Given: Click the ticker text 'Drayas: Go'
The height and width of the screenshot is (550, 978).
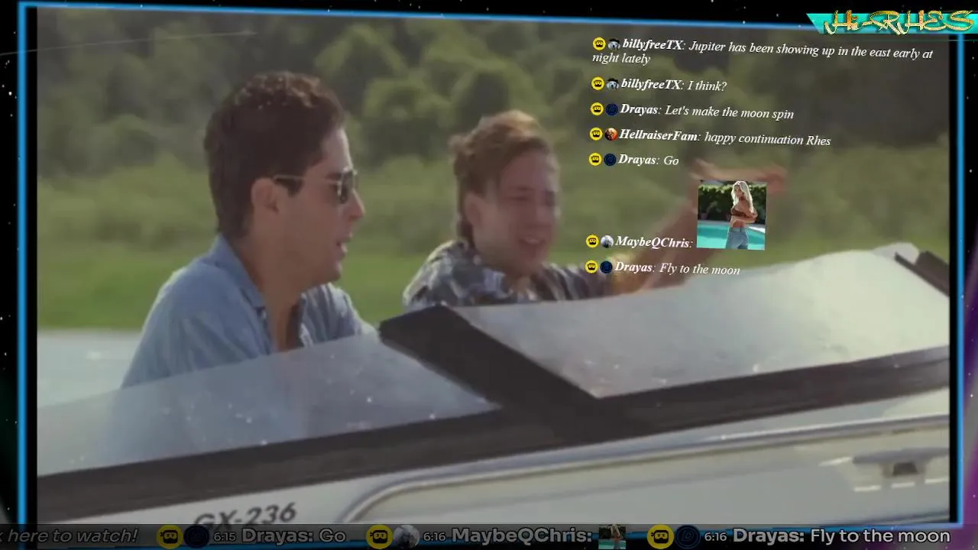Looking at the screenshot, I should [293, 536].
